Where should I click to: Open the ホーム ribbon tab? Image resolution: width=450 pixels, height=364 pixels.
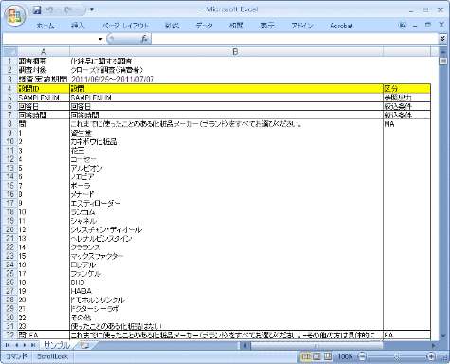pyautogui.click(x=45, y=26)
